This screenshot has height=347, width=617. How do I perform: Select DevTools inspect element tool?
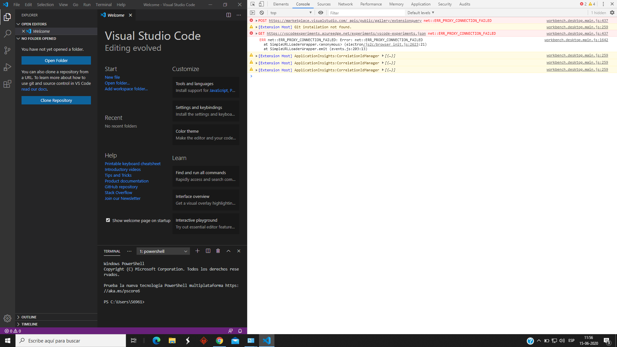point(253,4)
